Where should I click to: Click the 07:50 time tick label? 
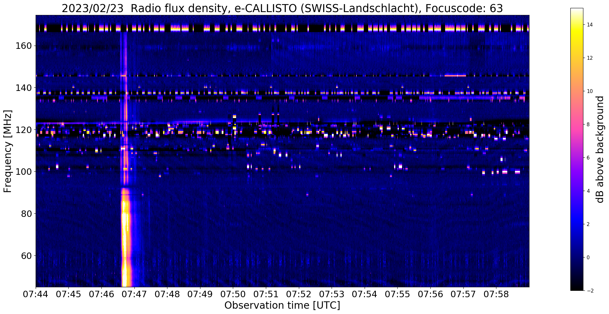pyautogui.click(x=233, y=294)
